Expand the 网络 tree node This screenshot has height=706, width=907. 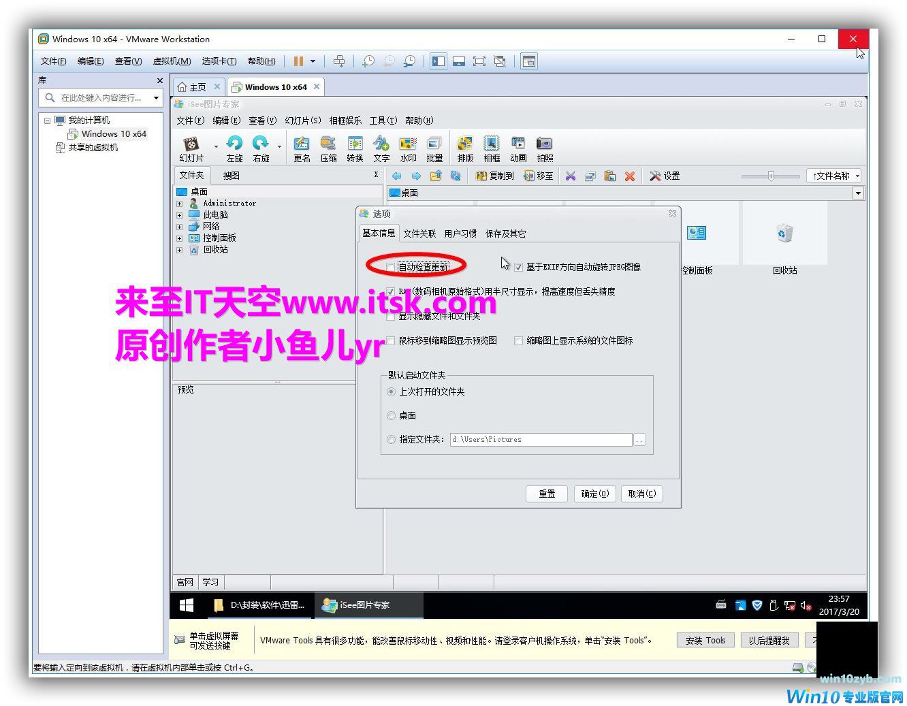(180, 227)
